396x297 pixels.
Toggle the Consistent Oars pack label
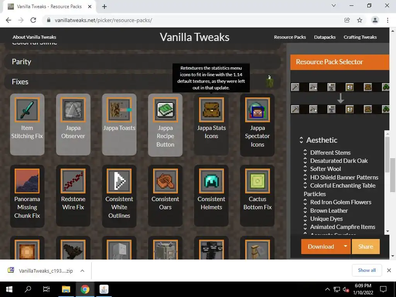[165, 203]
